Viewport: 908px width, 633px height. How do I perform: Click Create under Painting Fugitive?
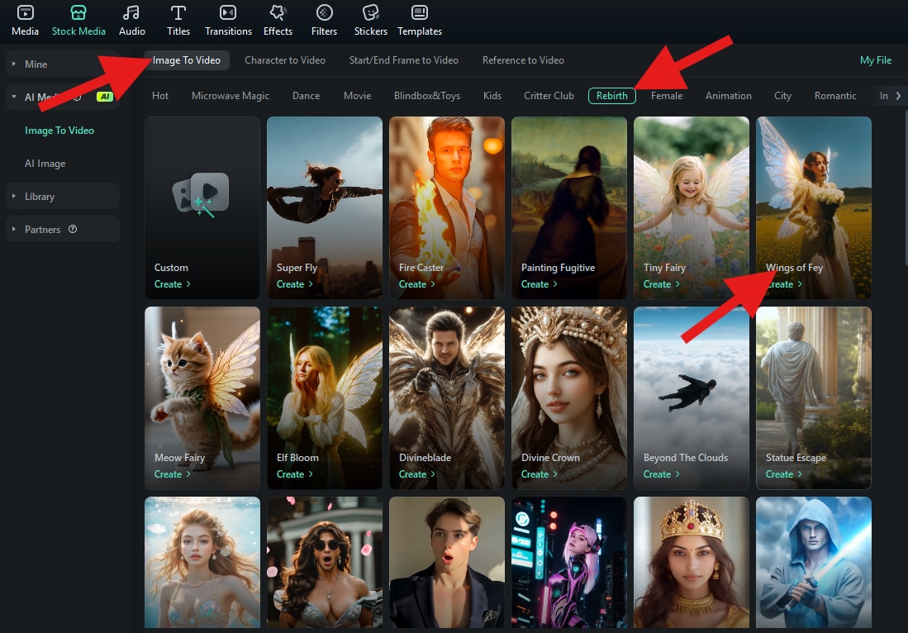[x=539, y=283]
